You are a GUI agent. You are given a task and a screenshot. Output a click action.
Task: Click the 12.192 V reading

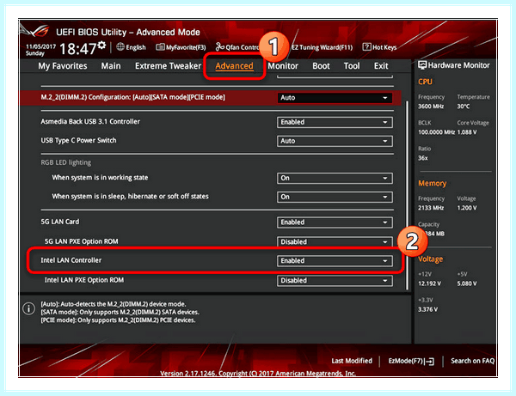tap(429, 283)
